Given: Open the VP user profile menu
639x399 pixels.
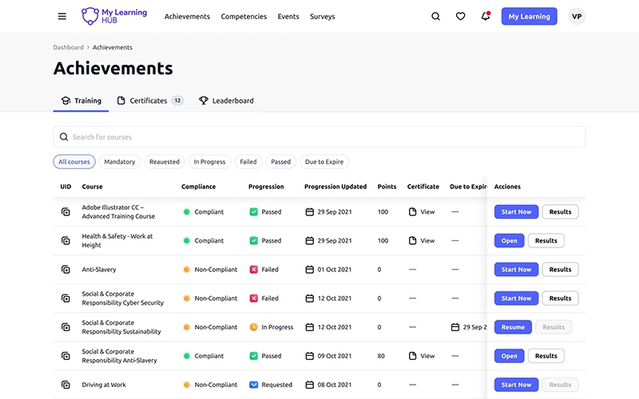Looking at the screenshot, I should [x=577, y=17].
